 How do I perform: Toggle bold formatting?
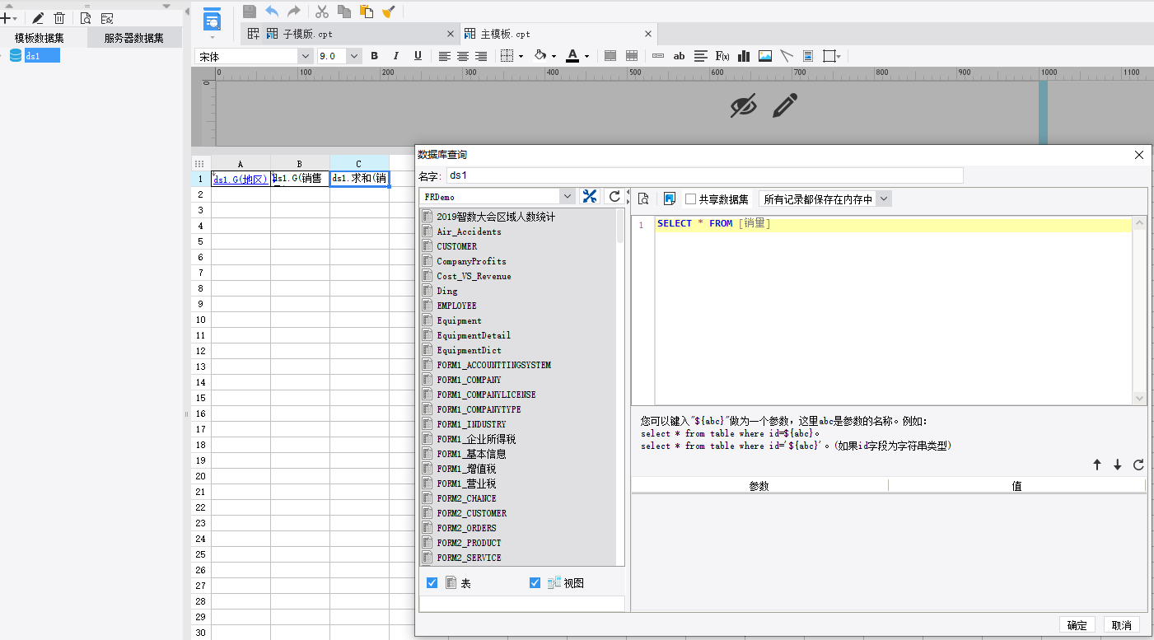point(374,56)
